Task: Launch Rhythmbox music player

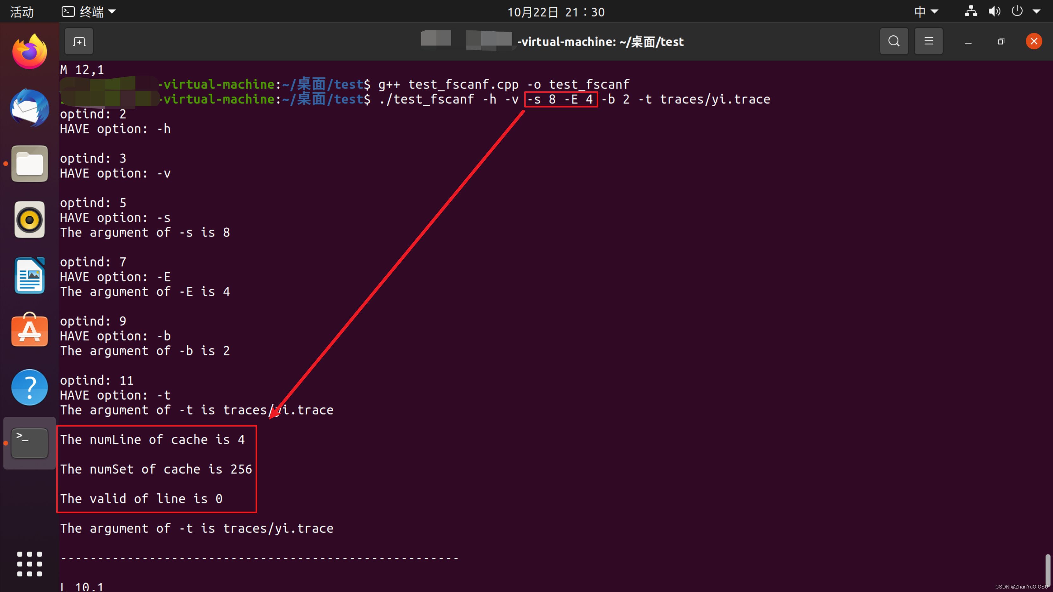Action: click(29, 219)
